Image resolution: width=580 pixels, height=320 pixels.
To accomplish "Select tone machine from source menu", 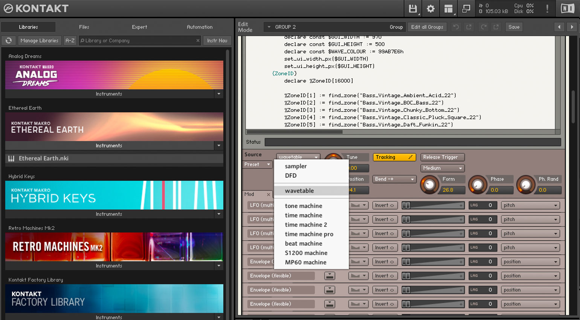I will click(303, 206).
